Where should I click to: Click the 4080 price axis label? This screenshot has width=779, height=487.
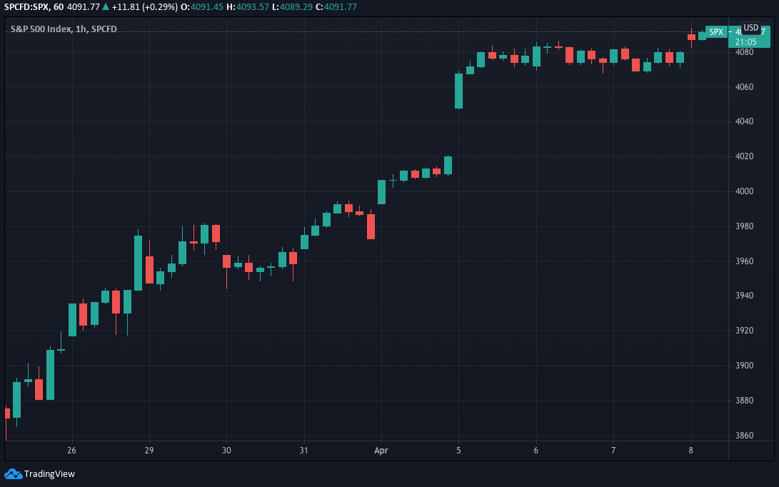pyautogui.click(x=744, y=51)
